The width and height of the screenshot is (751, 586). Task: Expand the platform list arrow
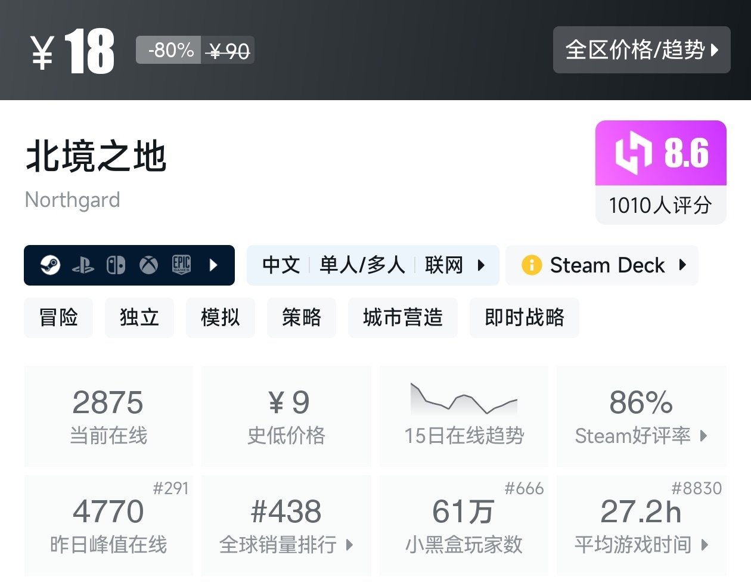click(214, 265)
